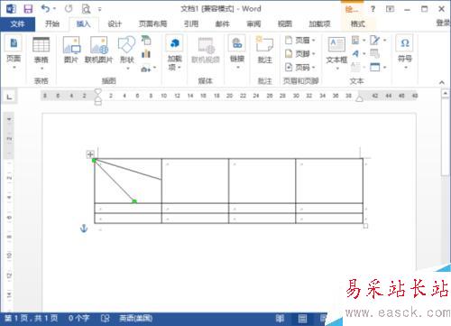Click the Screenshot camera icon
The height and width of the screenshot is (326, 451).
coord(146,69)
